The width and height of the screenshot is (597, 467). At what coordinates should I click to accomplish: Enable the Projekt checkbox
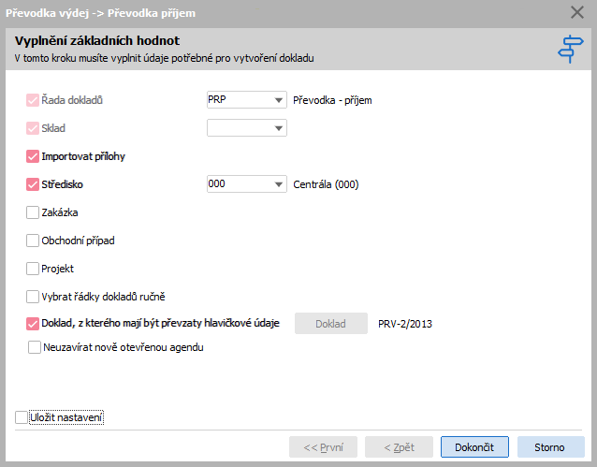pyautogui.click(x=33, y=269)
